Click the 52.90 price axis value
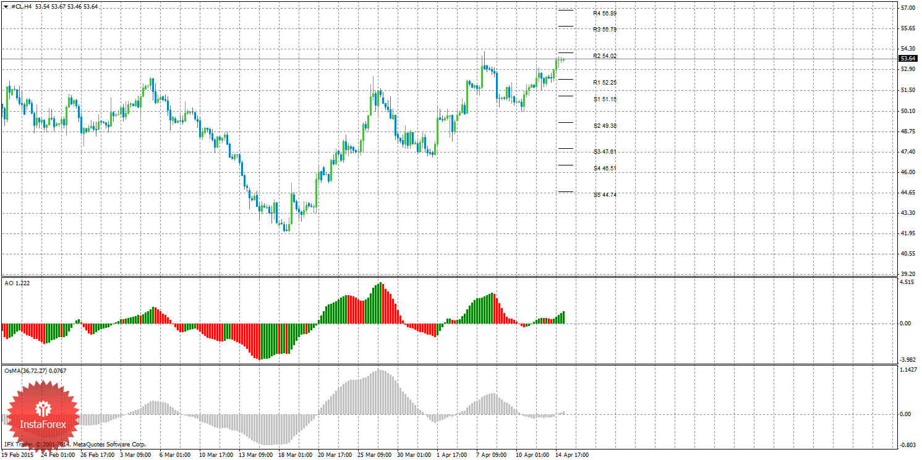Viewport: 922px width, 460px height. tap(908, 69)
